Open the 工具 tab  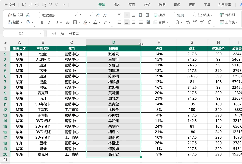(207, 5)
